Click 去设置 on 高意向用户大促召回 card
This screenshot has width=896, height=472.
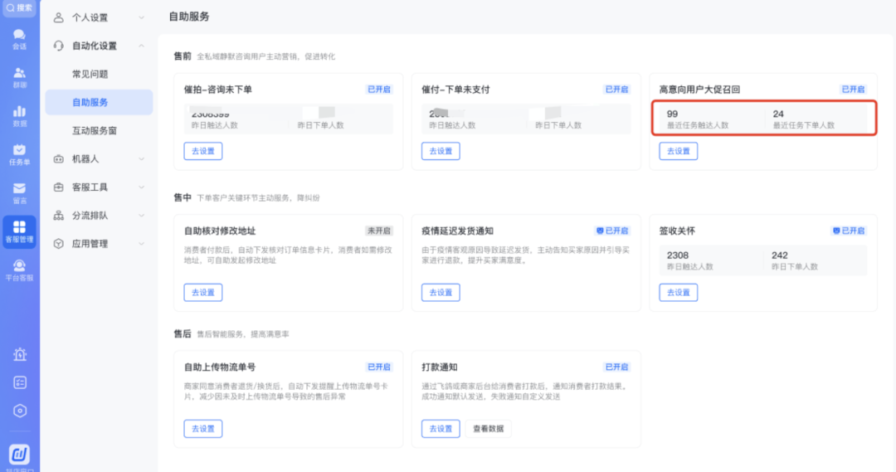pyautogui.click(x=678, y=151)
